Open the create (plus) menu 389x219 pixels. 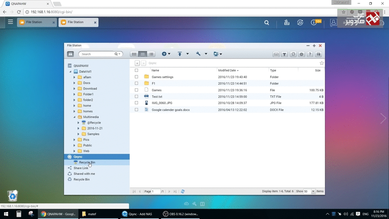[166, 54]
